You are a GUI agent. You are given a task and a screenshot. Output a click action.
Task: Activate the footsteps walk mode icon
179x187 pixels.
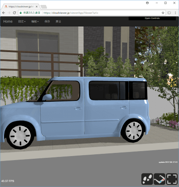click(147, 179)
